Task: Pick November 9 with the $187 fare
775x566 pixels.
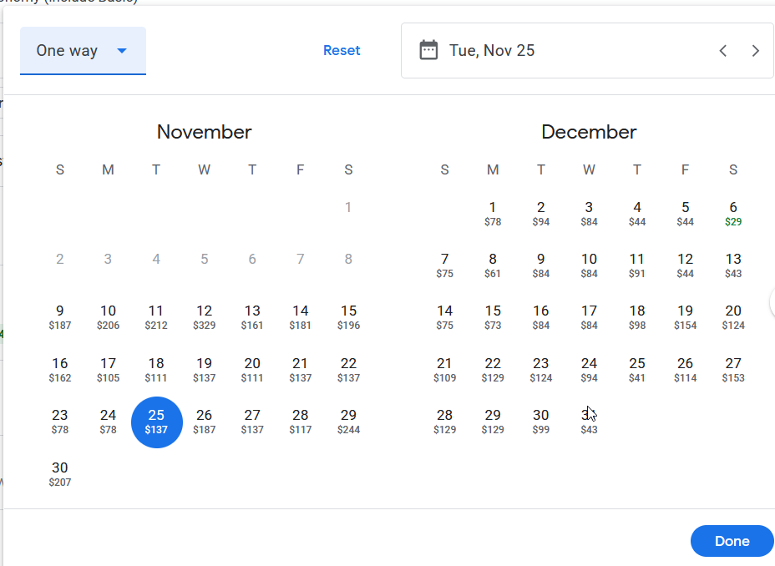Action: pyautogui.click(x=60, y=317)
